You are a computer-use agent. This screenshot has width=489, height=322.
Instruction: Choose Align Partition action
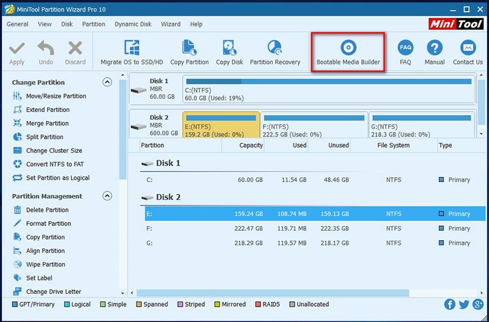(39, 251)
